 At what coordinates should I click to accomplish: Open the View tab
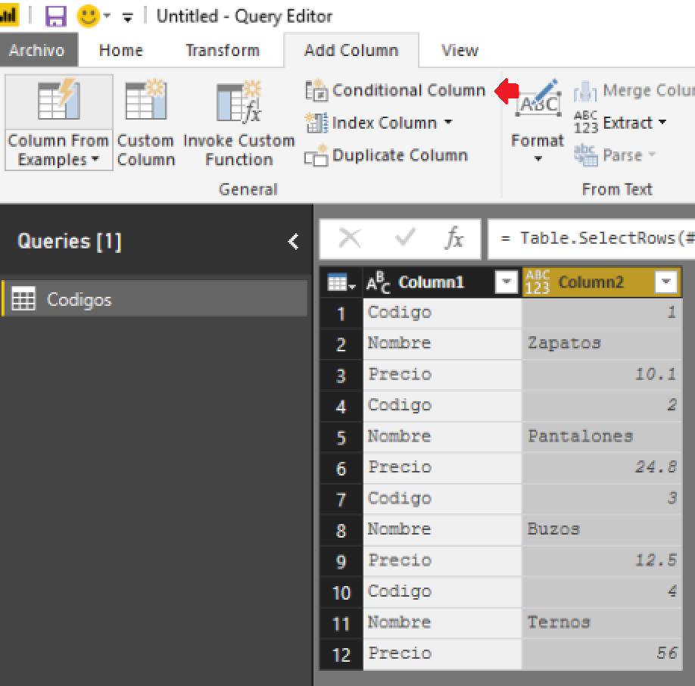click(x=459, y=50)
